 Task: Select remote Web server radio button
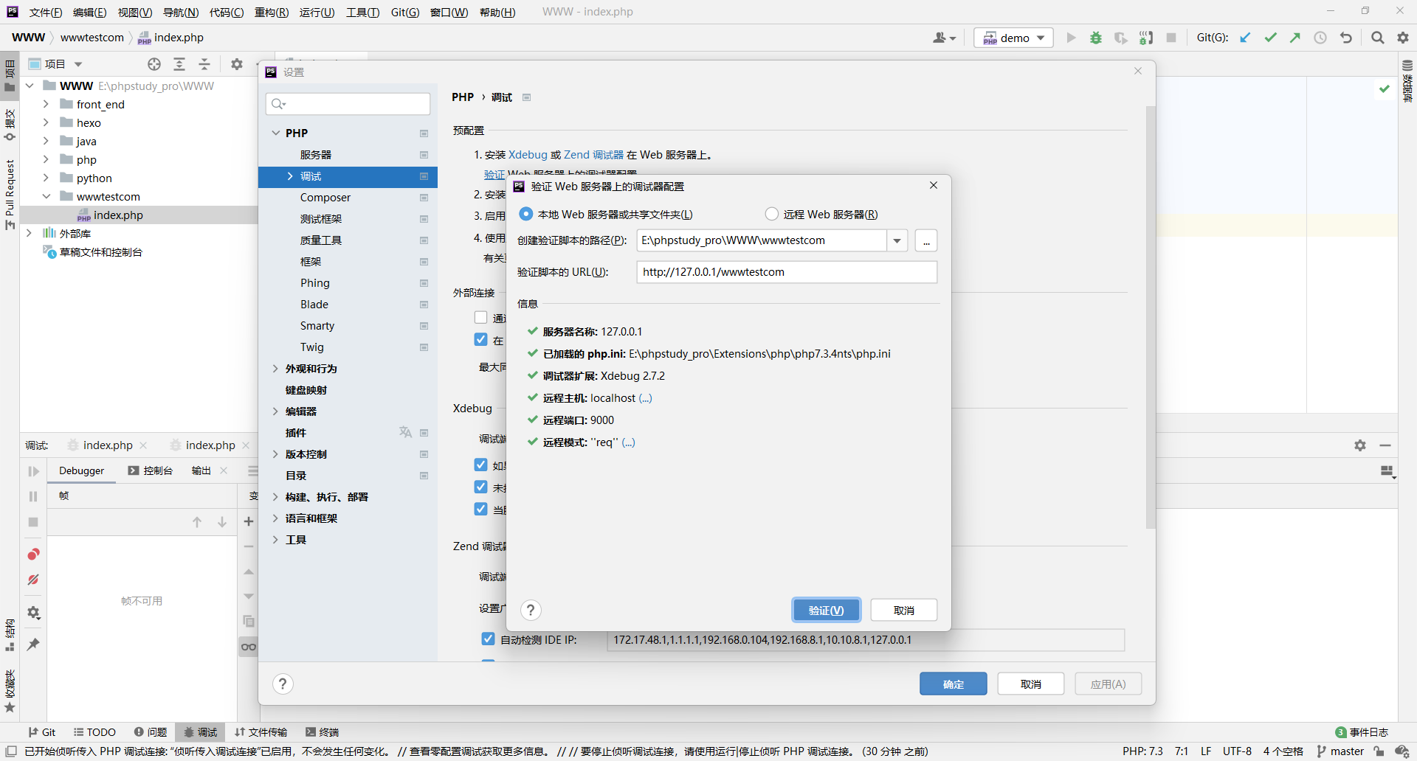tap(772, 214)
